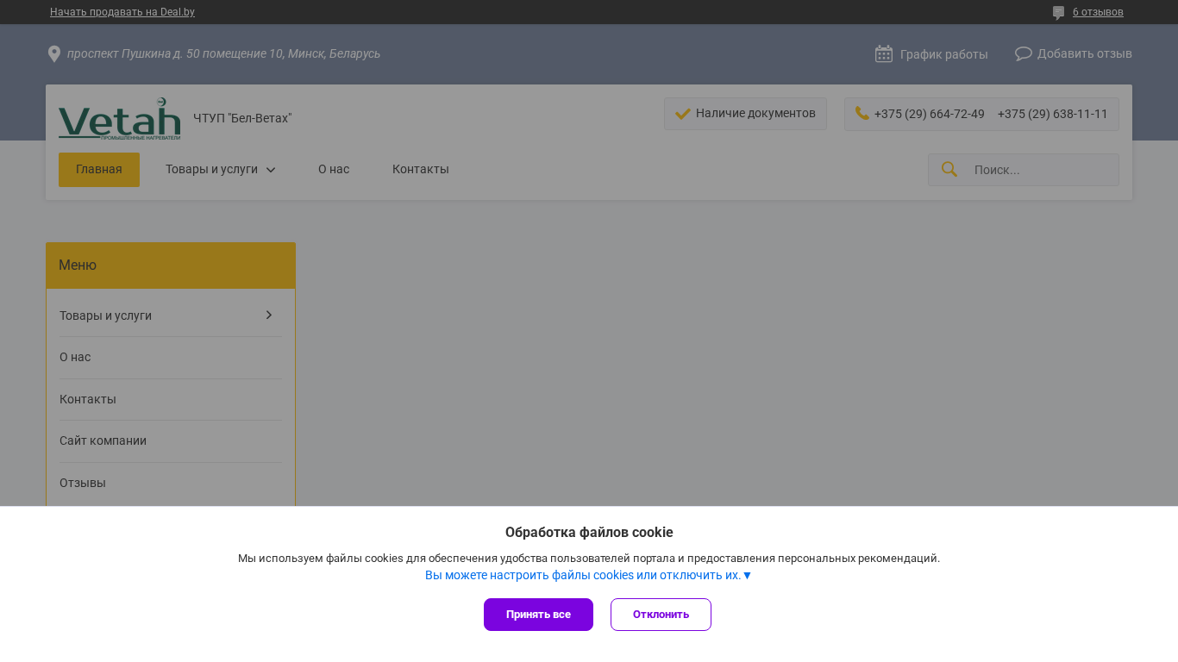Expand cookie settings triangle arrow

click(747, 576)
